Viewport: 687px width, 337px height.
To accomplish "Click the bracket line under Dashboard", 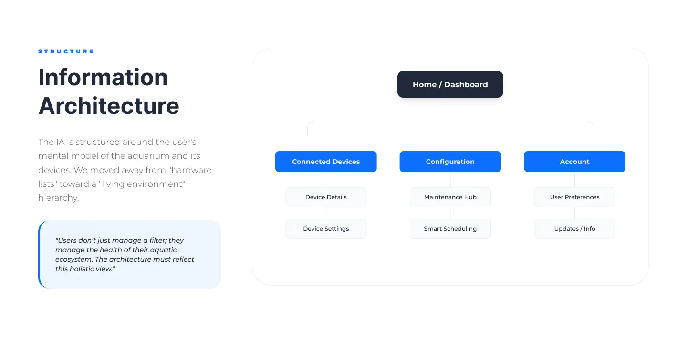I will [450, 121].
